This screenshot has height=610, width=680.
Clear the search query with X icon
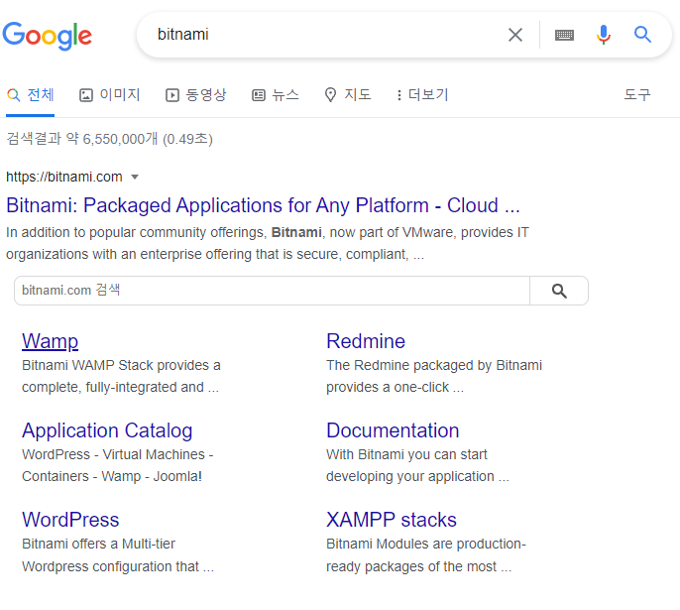pyautogui.click(x=515, y=35)
